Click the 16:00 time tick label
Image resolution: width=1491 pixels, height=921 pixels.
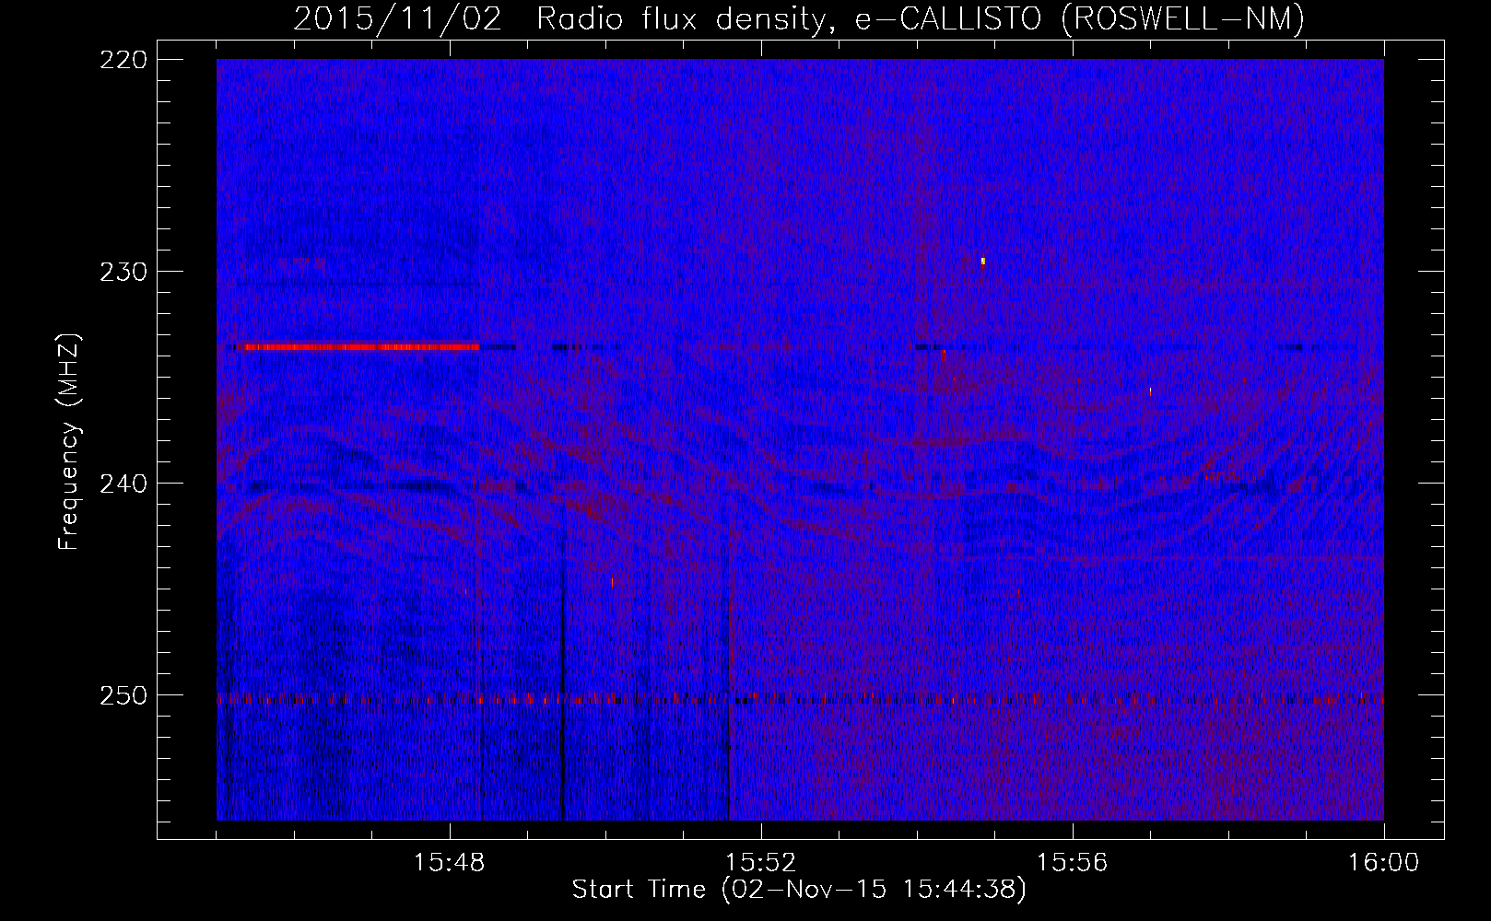coord(1383,863)
